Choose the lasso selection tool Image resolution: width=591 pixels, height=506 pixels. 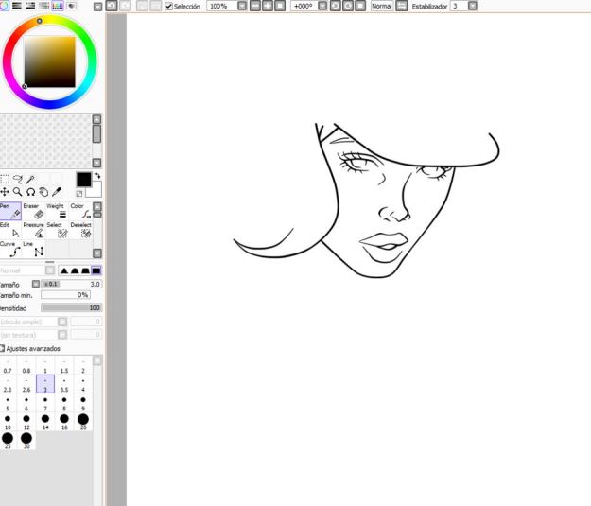click(x=17, y=178)
